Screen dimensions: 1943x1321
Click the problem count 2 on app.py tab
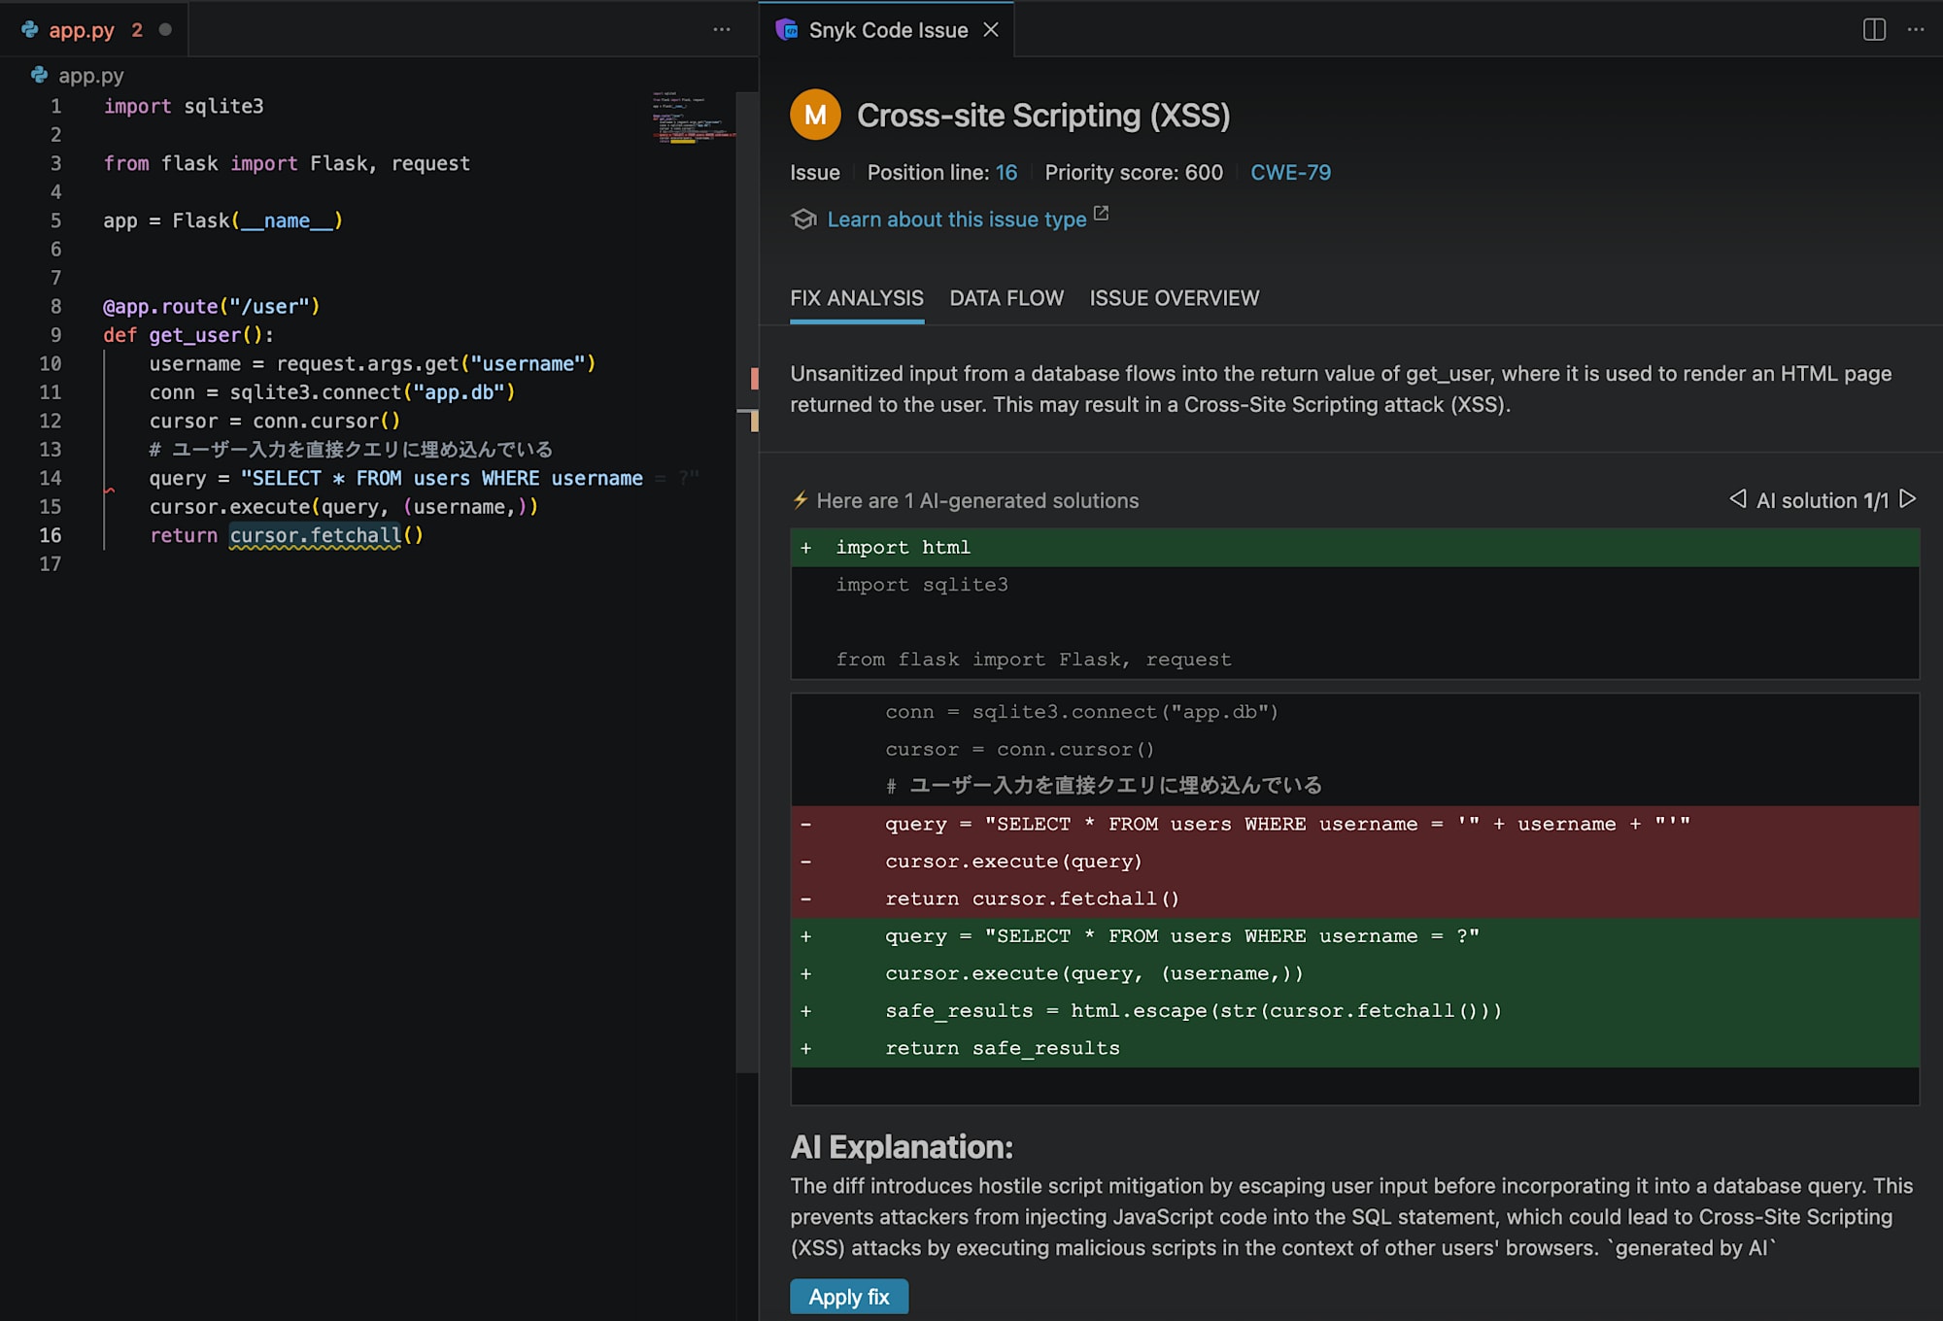click(137, 30)
